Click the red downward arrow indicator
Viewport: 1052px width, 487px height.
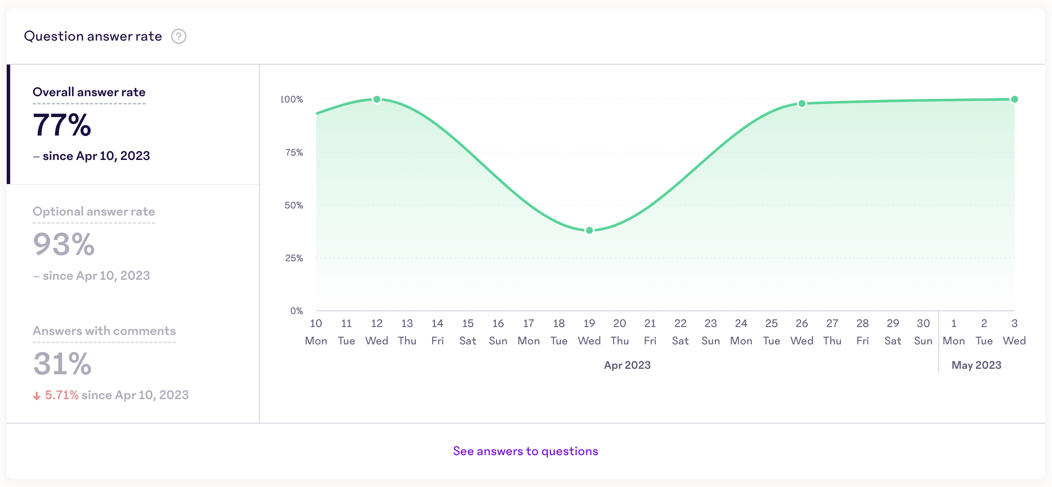(36, 395)
